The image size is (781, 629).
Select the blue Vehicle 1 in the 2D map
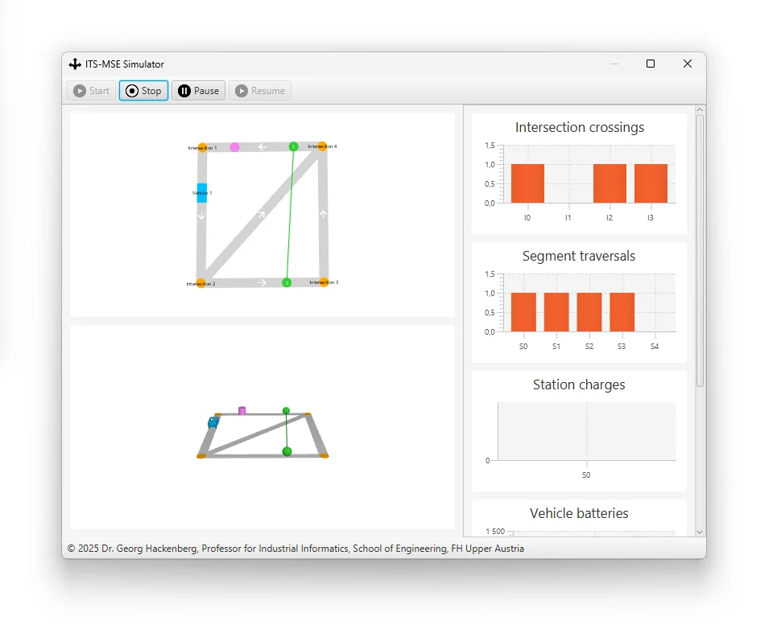click(x=202, y=192)
